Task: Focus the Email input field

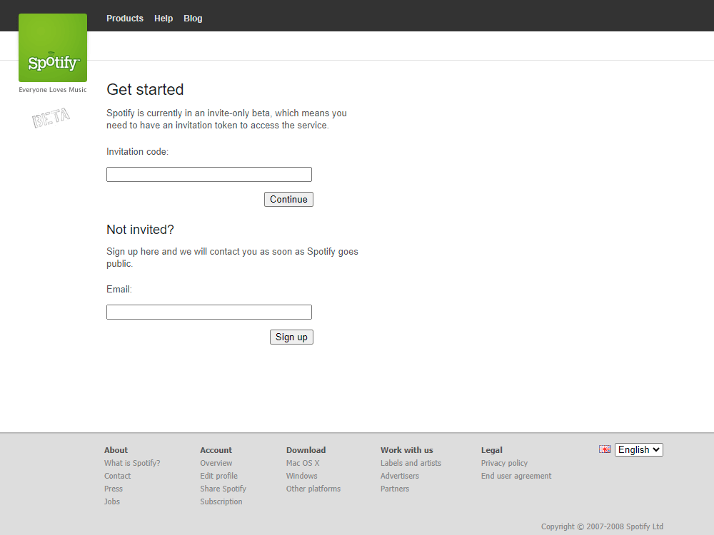Action: (x=209, y=312)
